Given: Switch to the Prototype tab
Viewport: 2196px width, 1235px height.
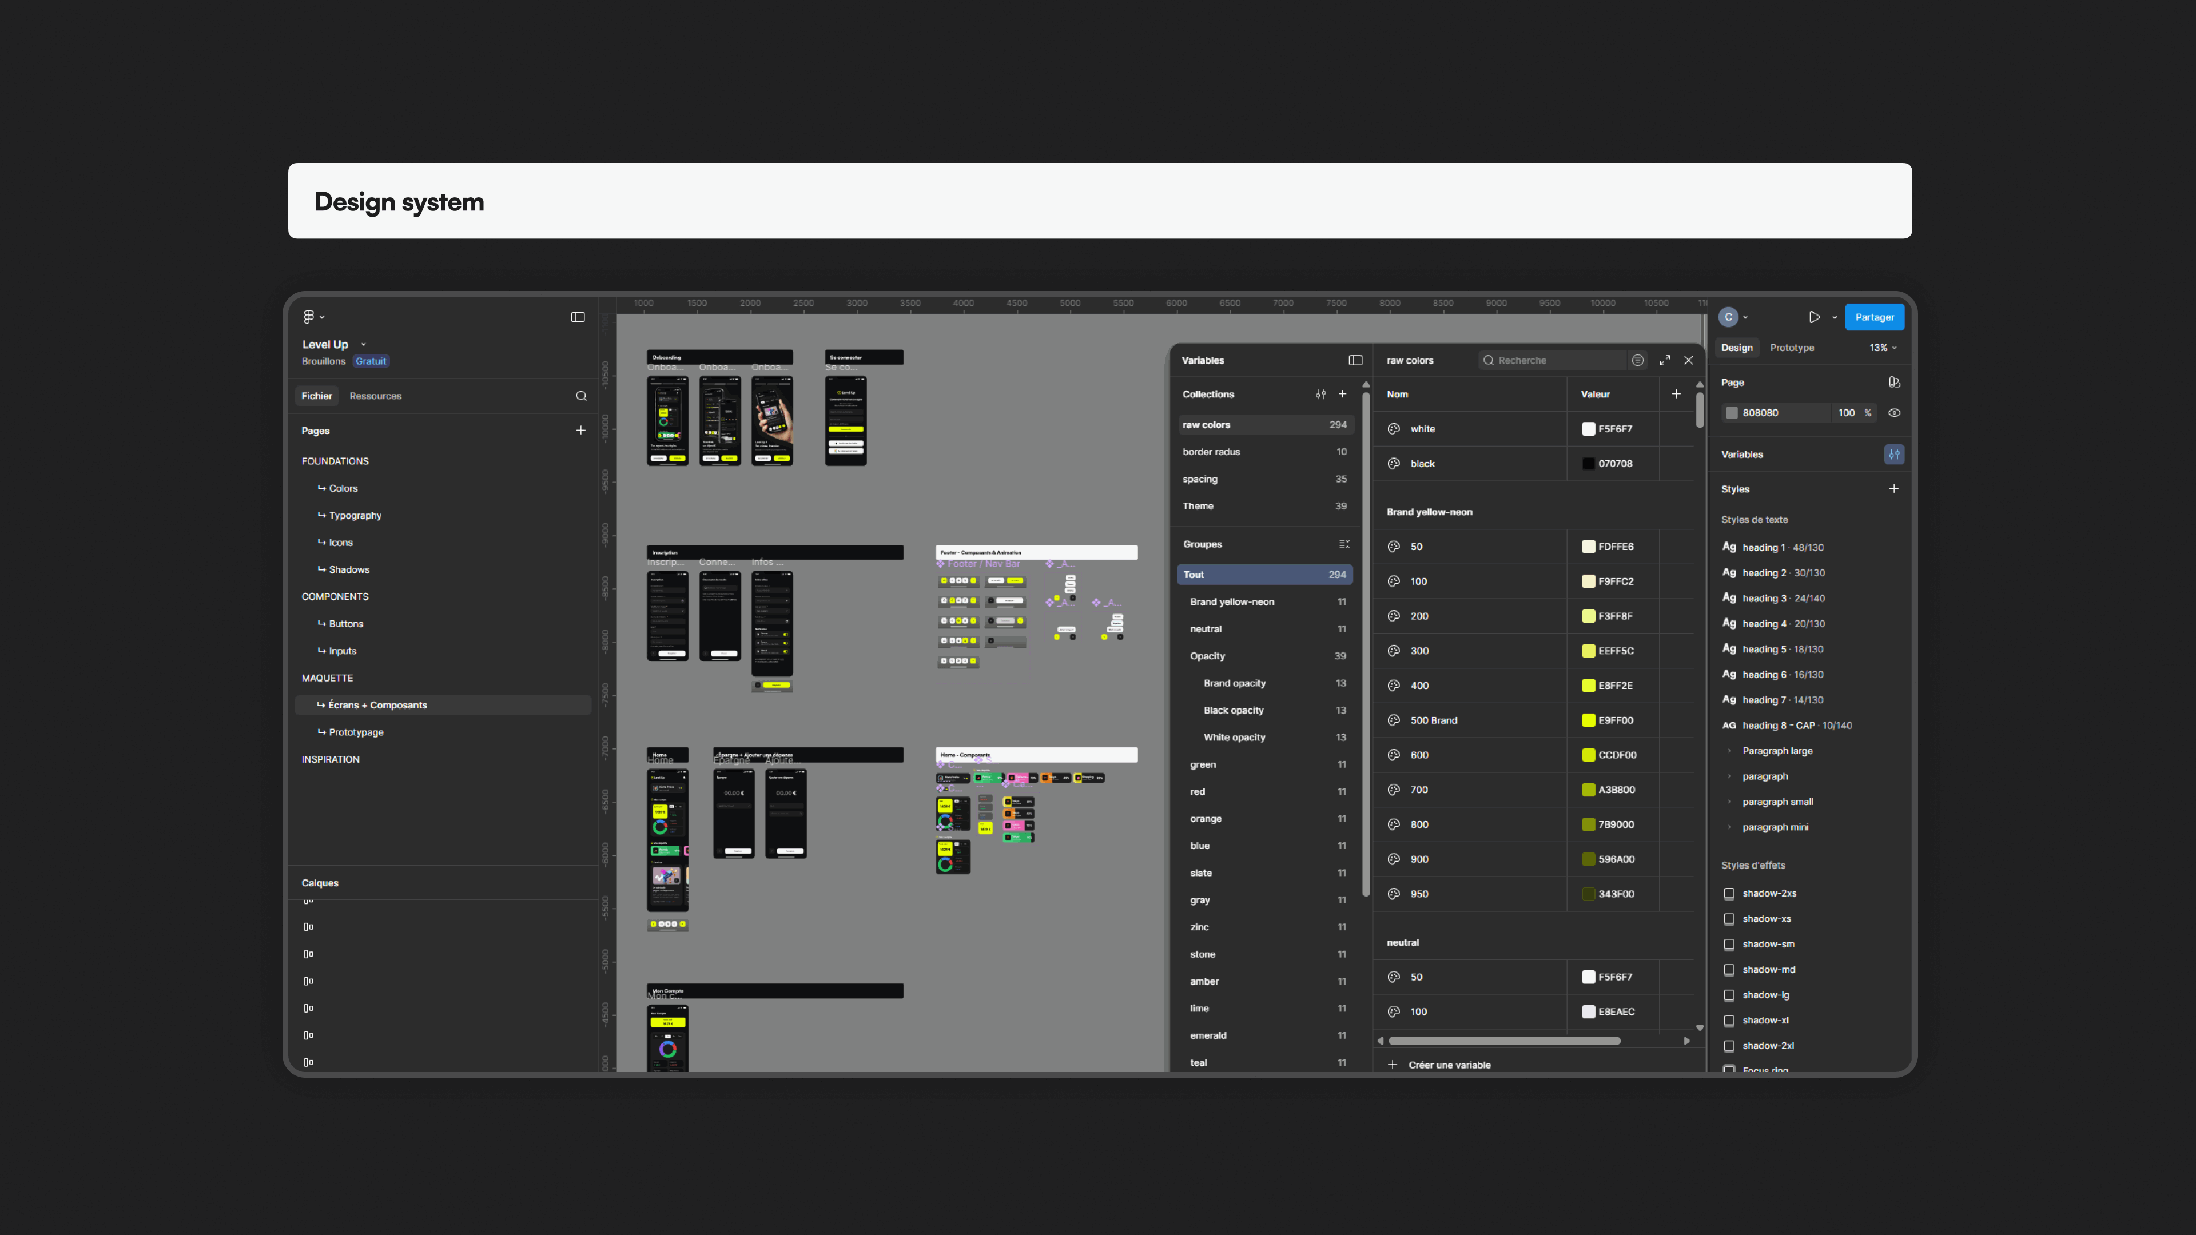Looking at the screenshot, I should (1791, 348).
